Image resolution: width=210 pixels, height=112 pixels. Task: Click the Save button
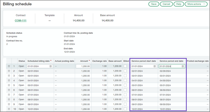[154, 4]
